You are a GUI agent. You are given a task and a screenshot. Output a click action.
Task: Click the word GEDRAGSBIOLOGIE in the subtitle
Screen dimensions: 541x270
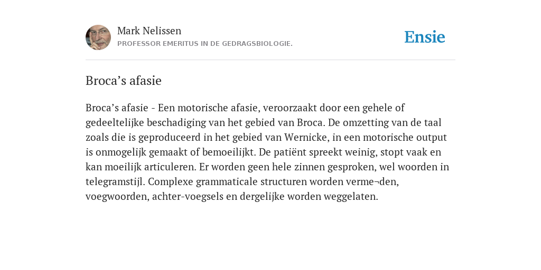(257, 44)
